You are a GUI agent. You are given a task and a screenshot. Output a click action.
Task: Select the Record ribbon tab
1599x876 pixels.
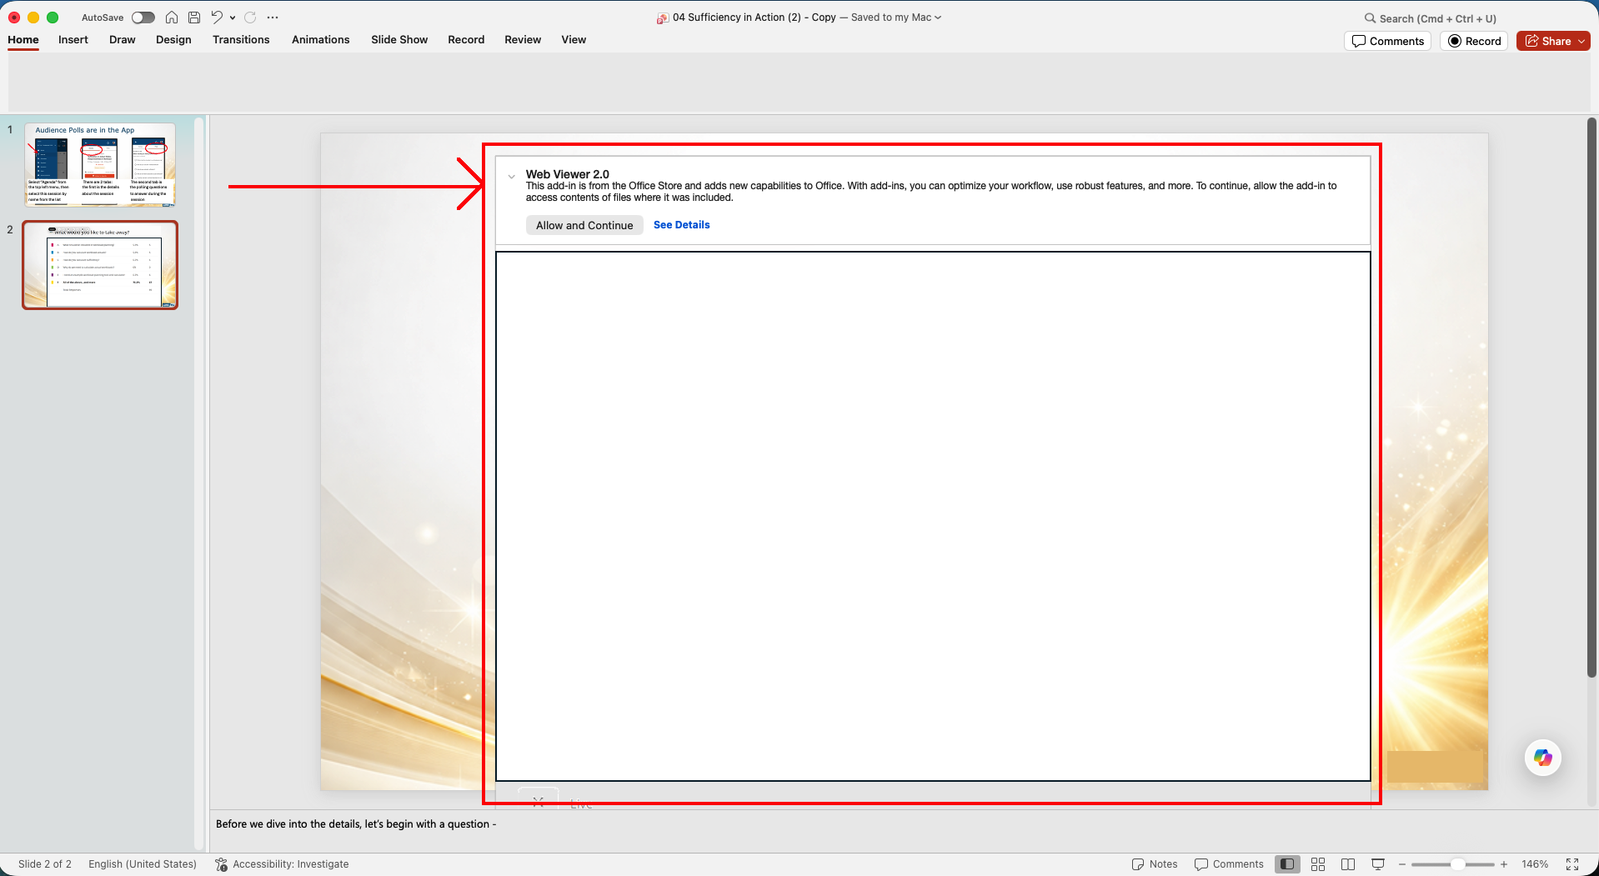[466, 40]
